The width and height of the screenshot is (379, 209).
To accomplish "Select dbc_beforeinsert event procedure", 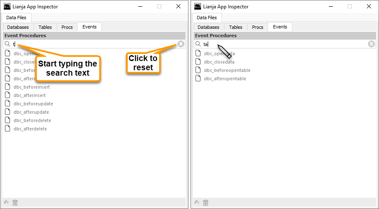I will [x=32, y=87].
